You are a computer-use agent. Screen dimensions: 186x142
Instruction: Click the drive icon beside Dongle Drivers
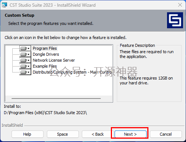23,54
